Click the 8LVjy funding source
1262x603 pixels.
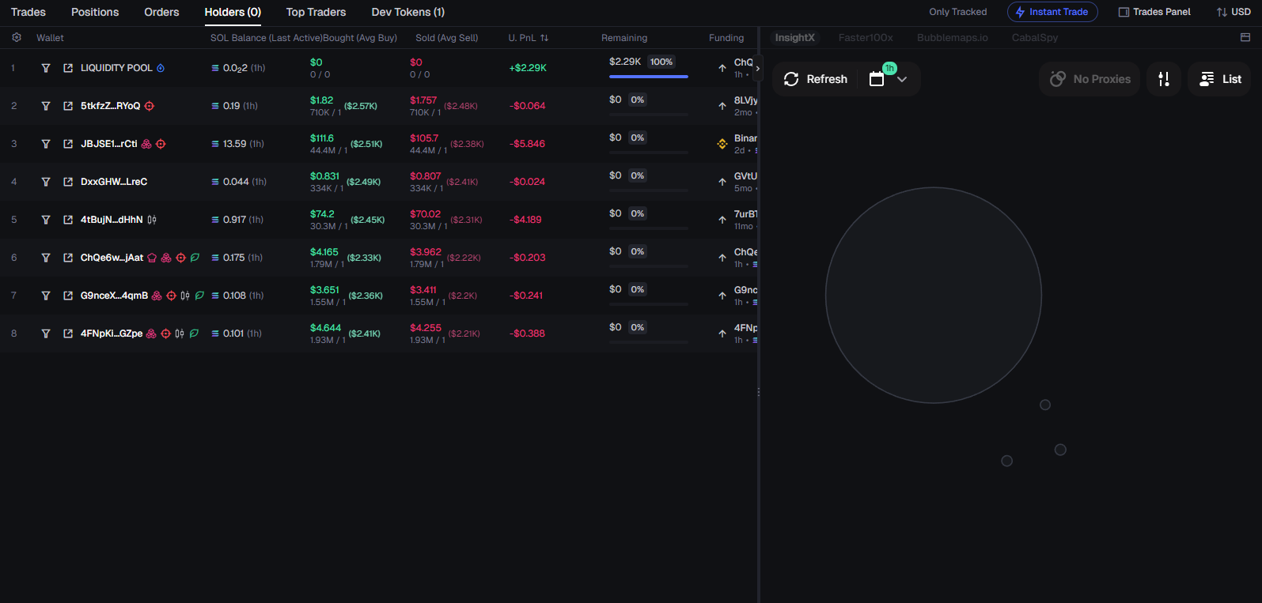click(x=745, y=100)
